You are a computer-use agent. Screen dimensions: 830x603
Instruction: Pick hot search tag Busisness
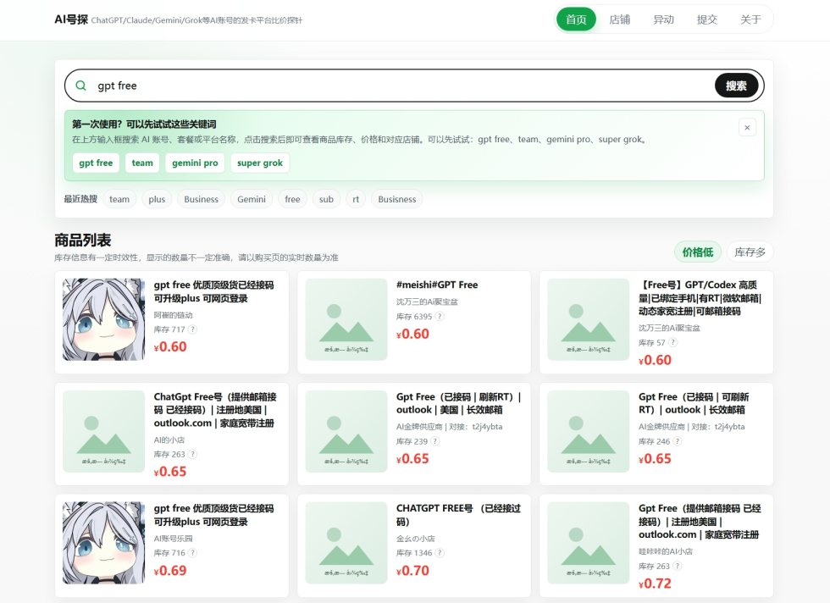(397, 199)
